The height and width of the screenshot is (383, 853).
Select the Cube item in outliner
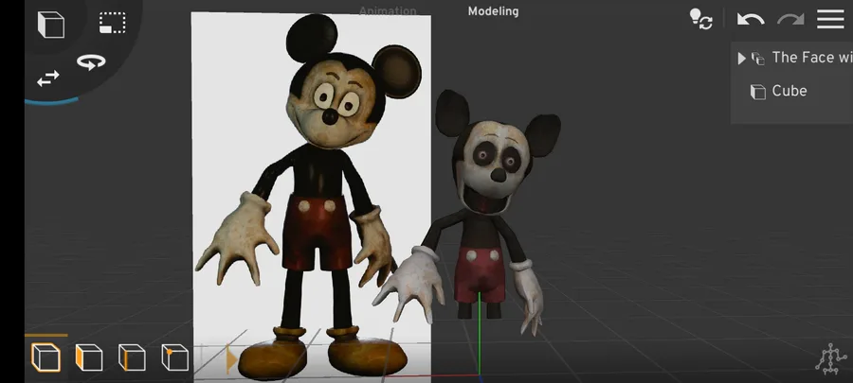pos(789,91)
